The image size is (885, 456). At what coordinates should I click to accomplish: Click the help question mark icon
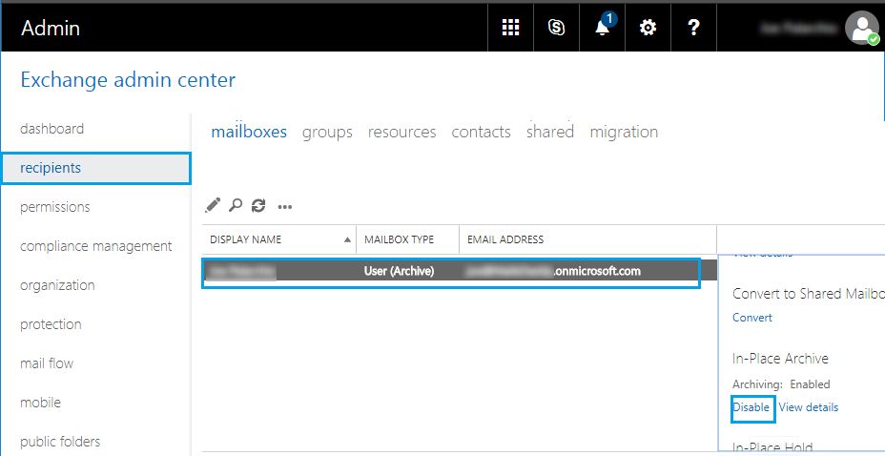click(693, 28)
